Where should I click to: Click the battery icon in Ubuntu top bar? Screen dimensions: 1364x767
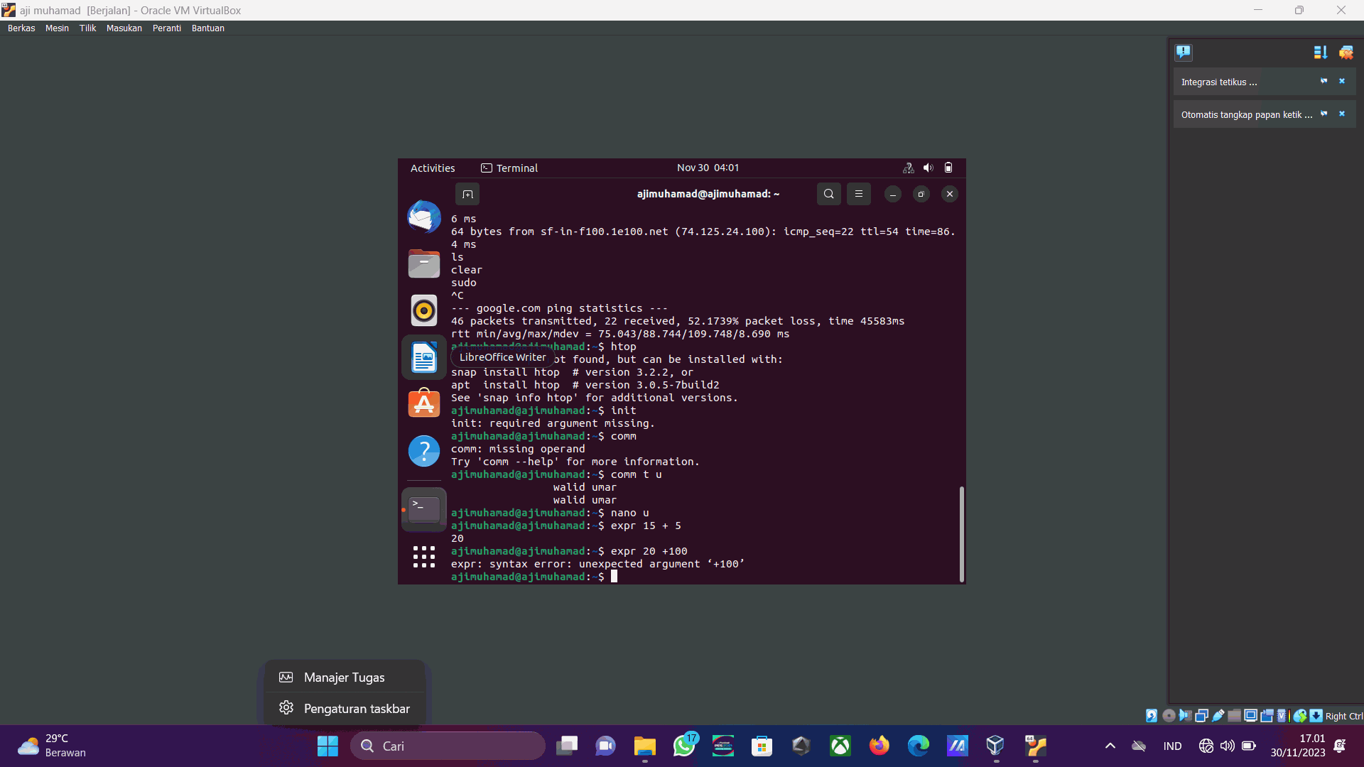pos(948,168)
